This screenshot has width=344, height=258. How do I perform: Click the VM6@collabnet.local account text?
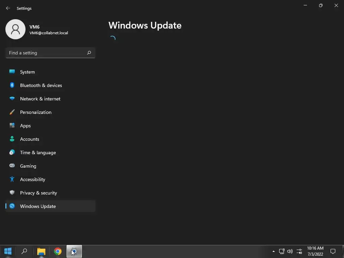49,33
